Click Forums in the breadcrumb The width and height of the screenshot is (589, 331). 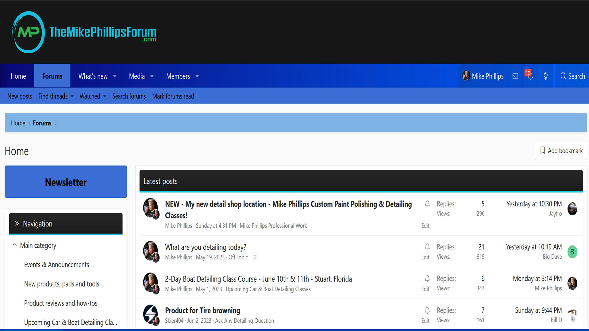tap(42, 123)
